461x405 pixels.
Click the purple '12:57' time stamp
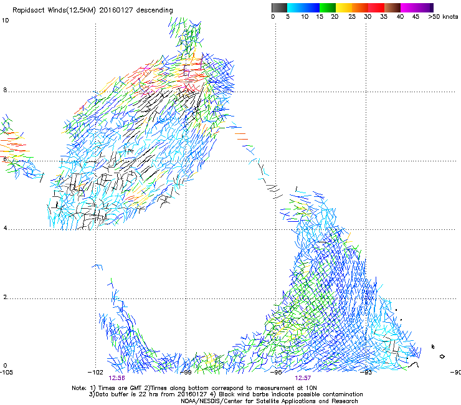tap(303, 378)
